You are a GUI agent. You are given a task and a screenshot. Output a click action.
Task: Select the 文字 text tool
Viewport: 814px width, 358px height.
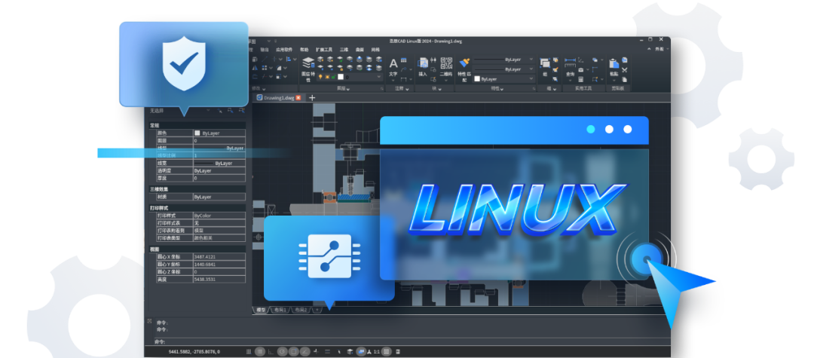[393, 67]
